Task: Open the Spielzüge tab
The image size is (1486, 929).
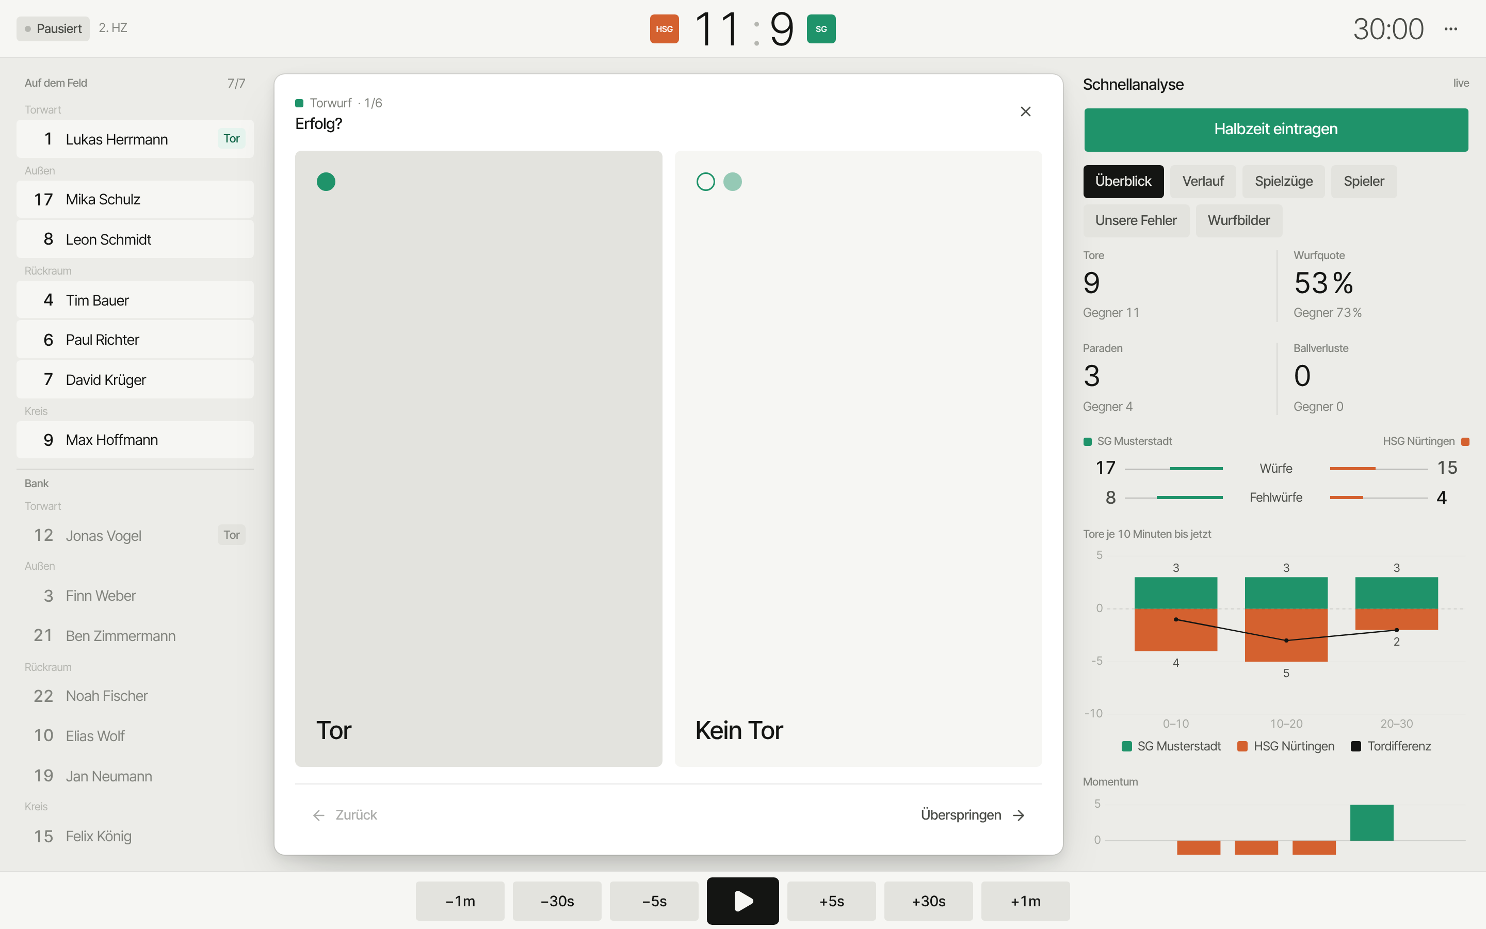Action: (x=1283, y=181)
